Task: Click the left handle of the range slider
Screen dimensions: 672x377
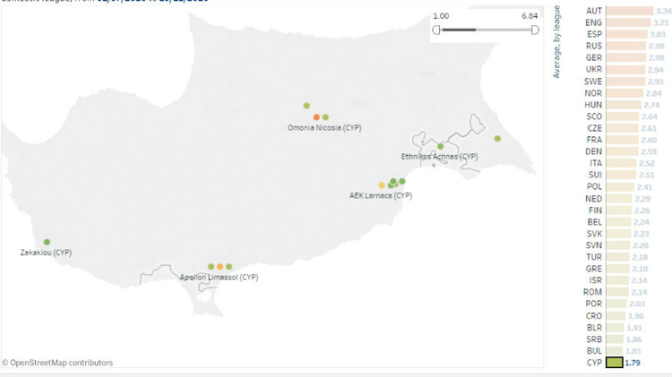Action: coord(436,30)
